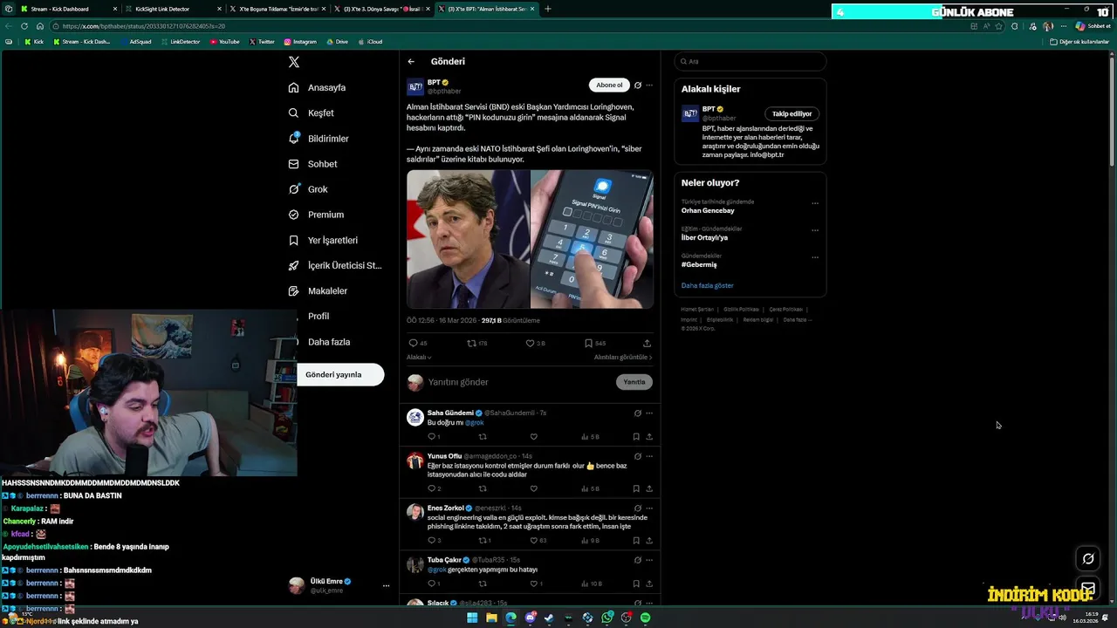
Task: Go back with arrow beside Gönderi
Action: [411, 62]
